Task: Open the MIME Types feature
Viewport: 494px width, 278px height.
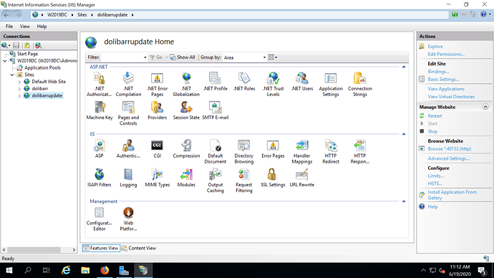Action: click(158, 178)
